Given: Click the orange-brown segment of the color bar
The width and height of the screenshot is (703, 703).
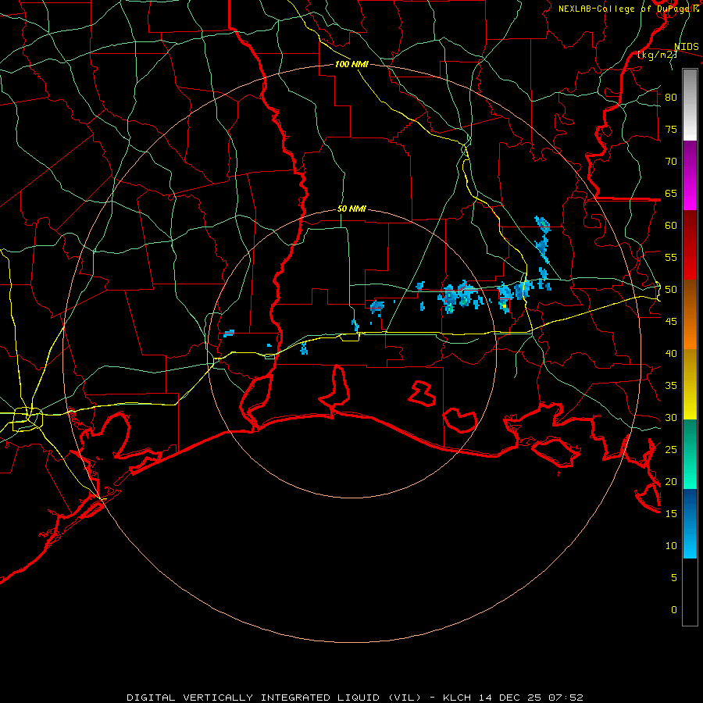Looking at the screenshot, I should point(690,314).
